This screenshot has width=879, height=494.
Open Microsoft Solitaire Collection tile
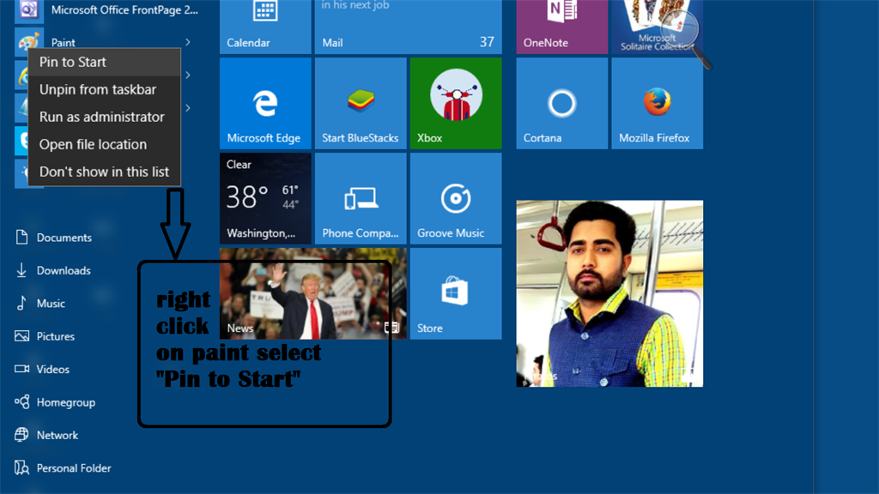657,27
